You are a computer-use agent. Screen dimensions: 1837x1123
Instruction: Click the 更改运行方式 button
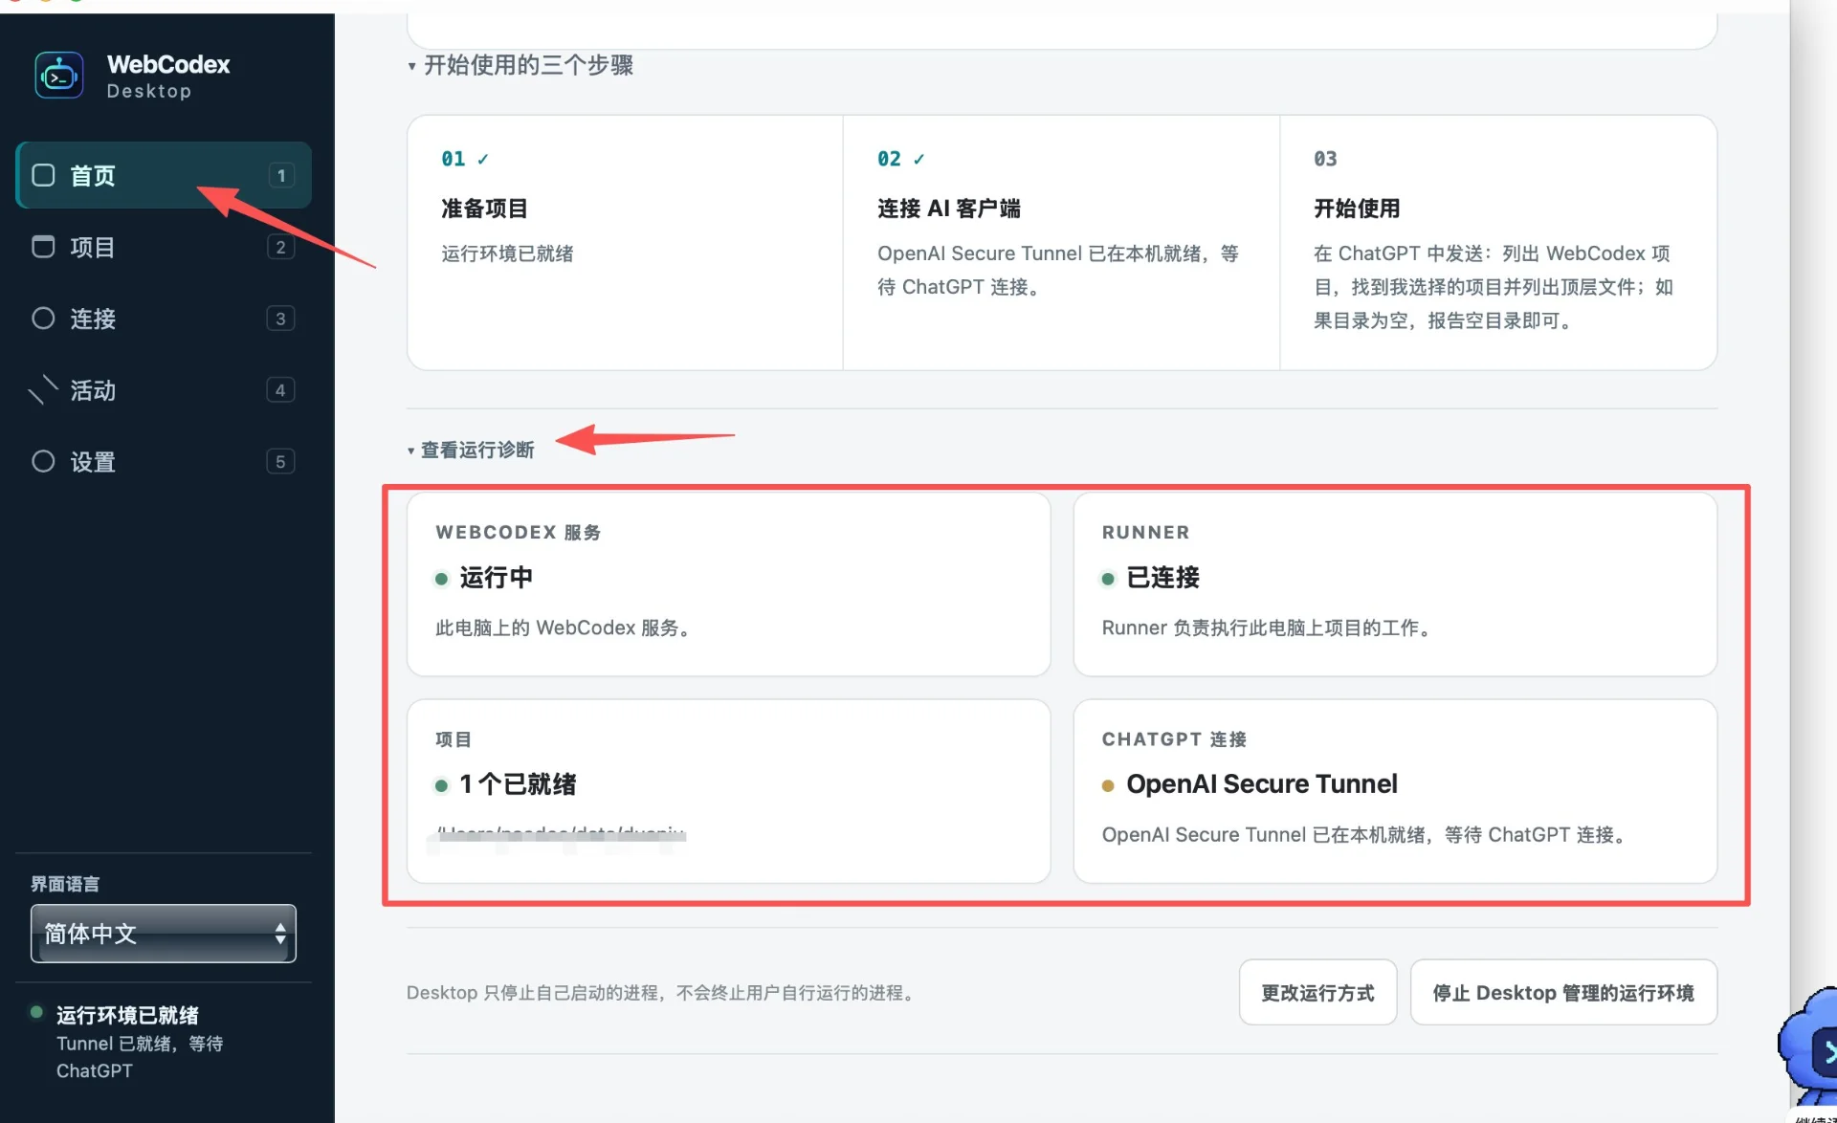click(1317, 993)
